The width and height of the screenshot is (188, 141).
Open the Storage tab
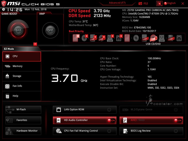coord(22,76)
